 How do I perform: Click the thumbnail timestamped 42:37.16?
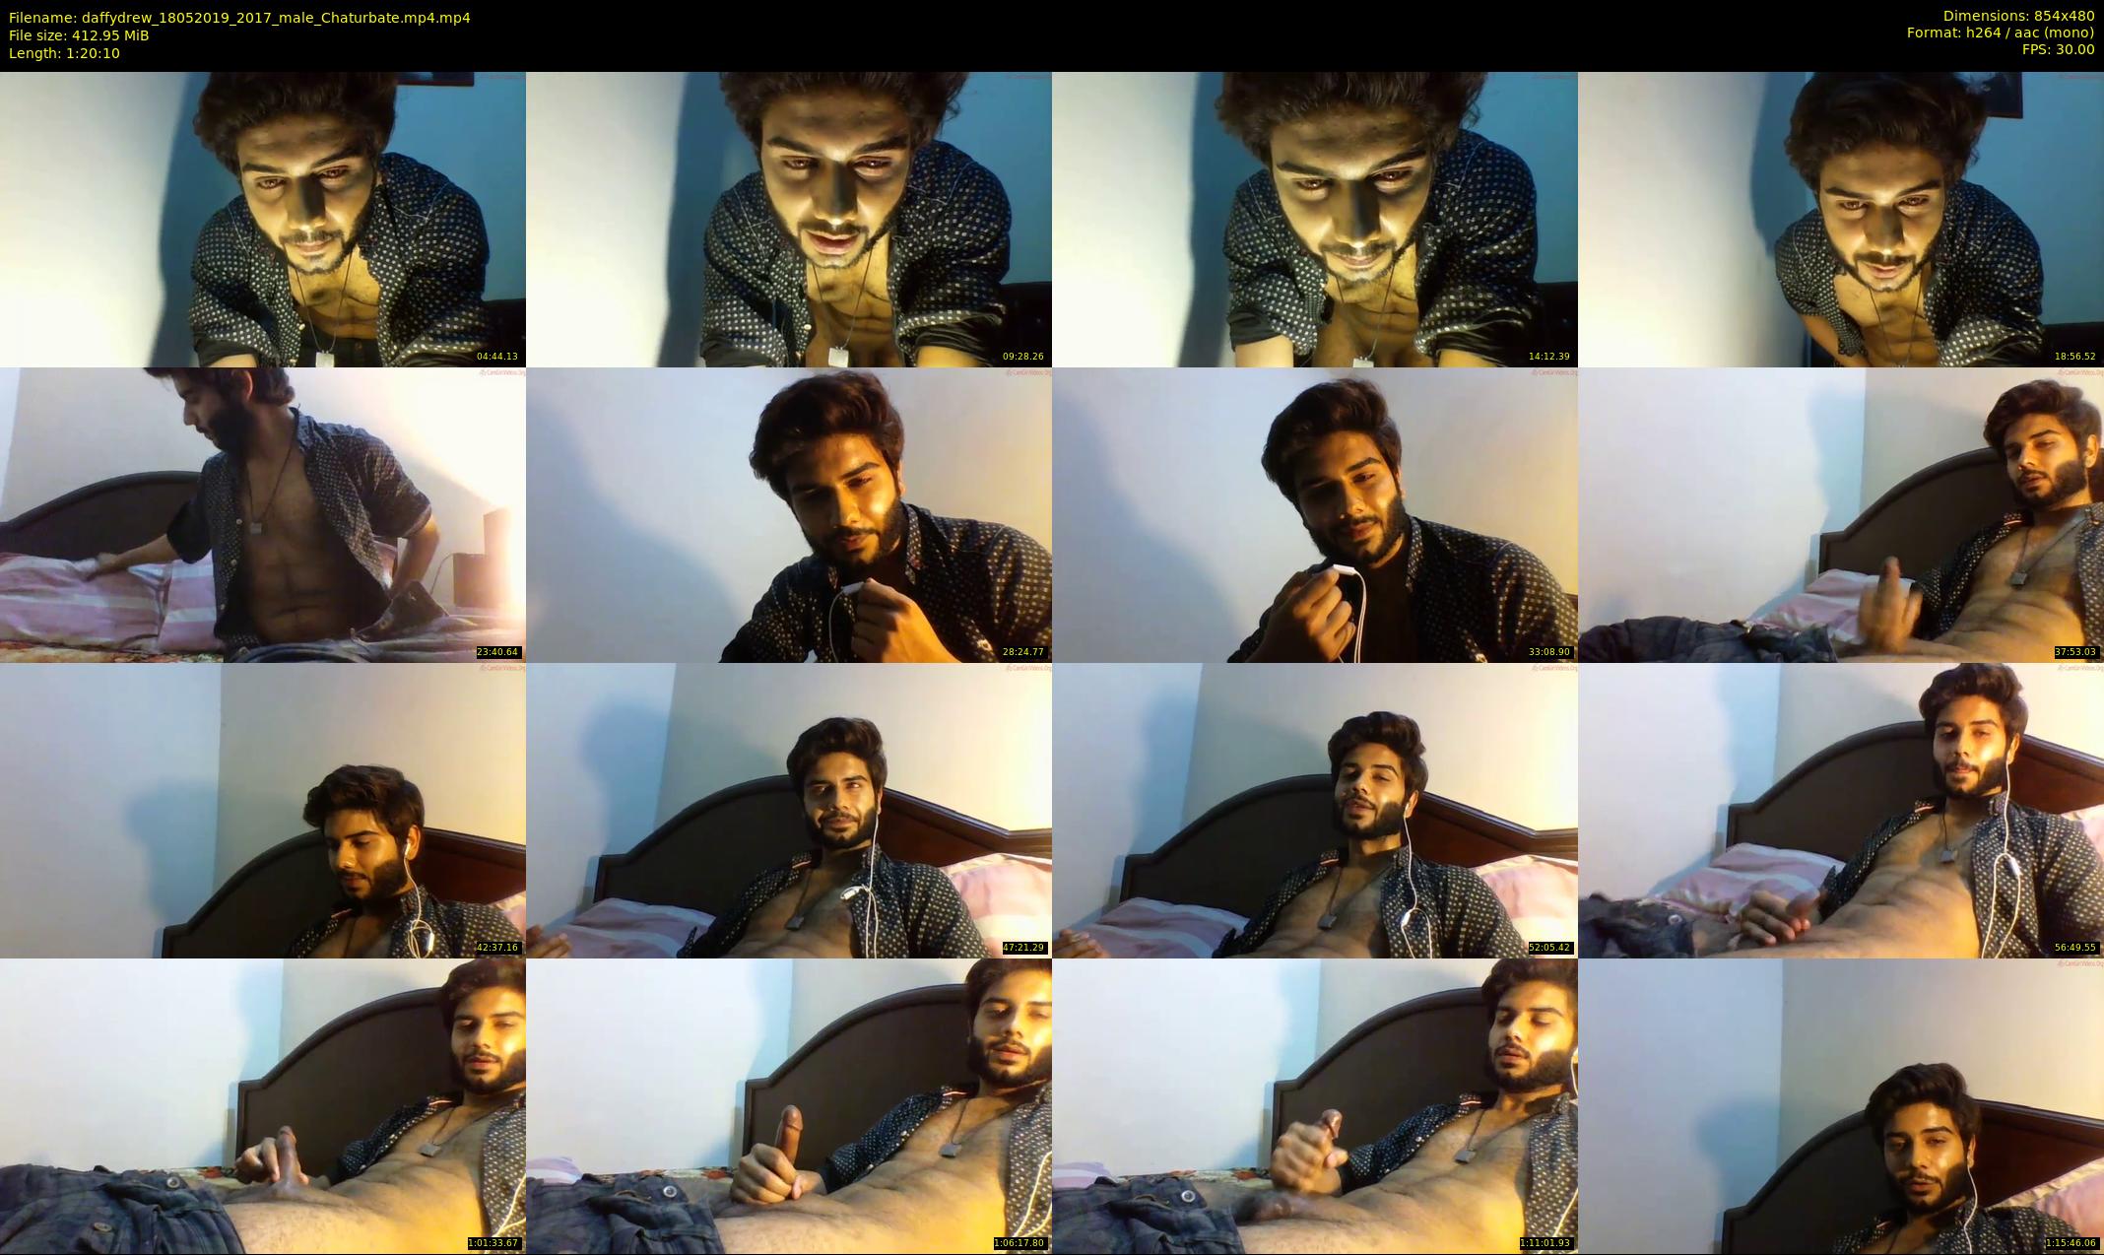coord(263,810)
